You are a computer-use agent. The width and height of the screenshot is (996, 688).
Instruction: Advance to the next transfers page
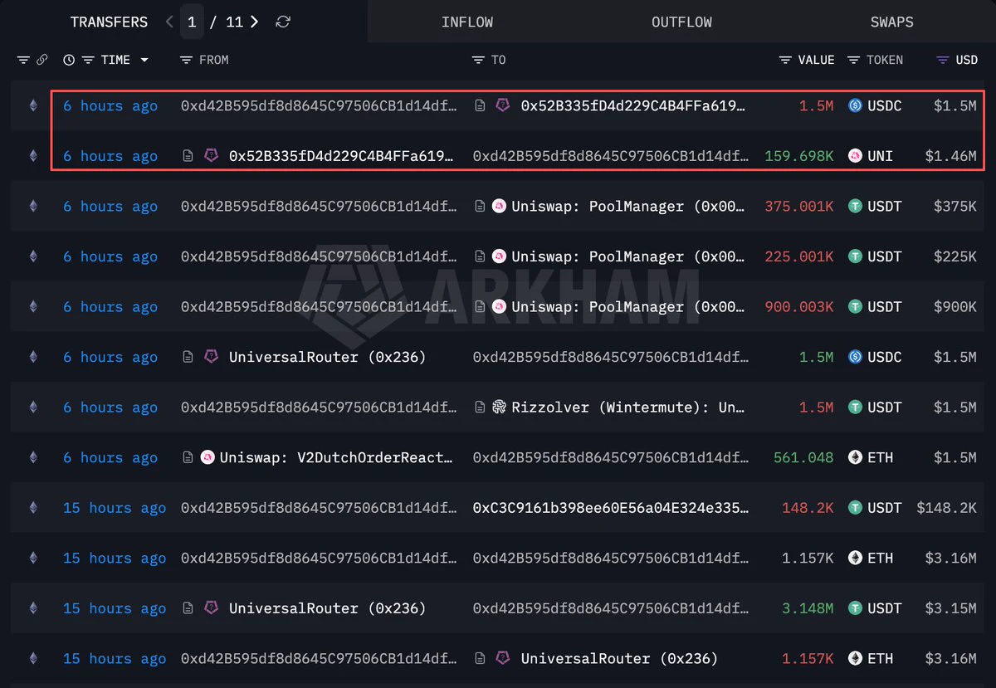tap(254, 22)
